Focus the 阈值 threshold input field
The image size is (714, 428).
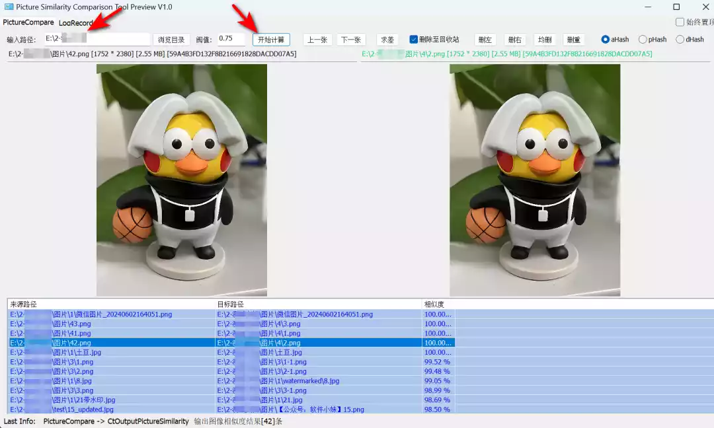tap(232, 39)
